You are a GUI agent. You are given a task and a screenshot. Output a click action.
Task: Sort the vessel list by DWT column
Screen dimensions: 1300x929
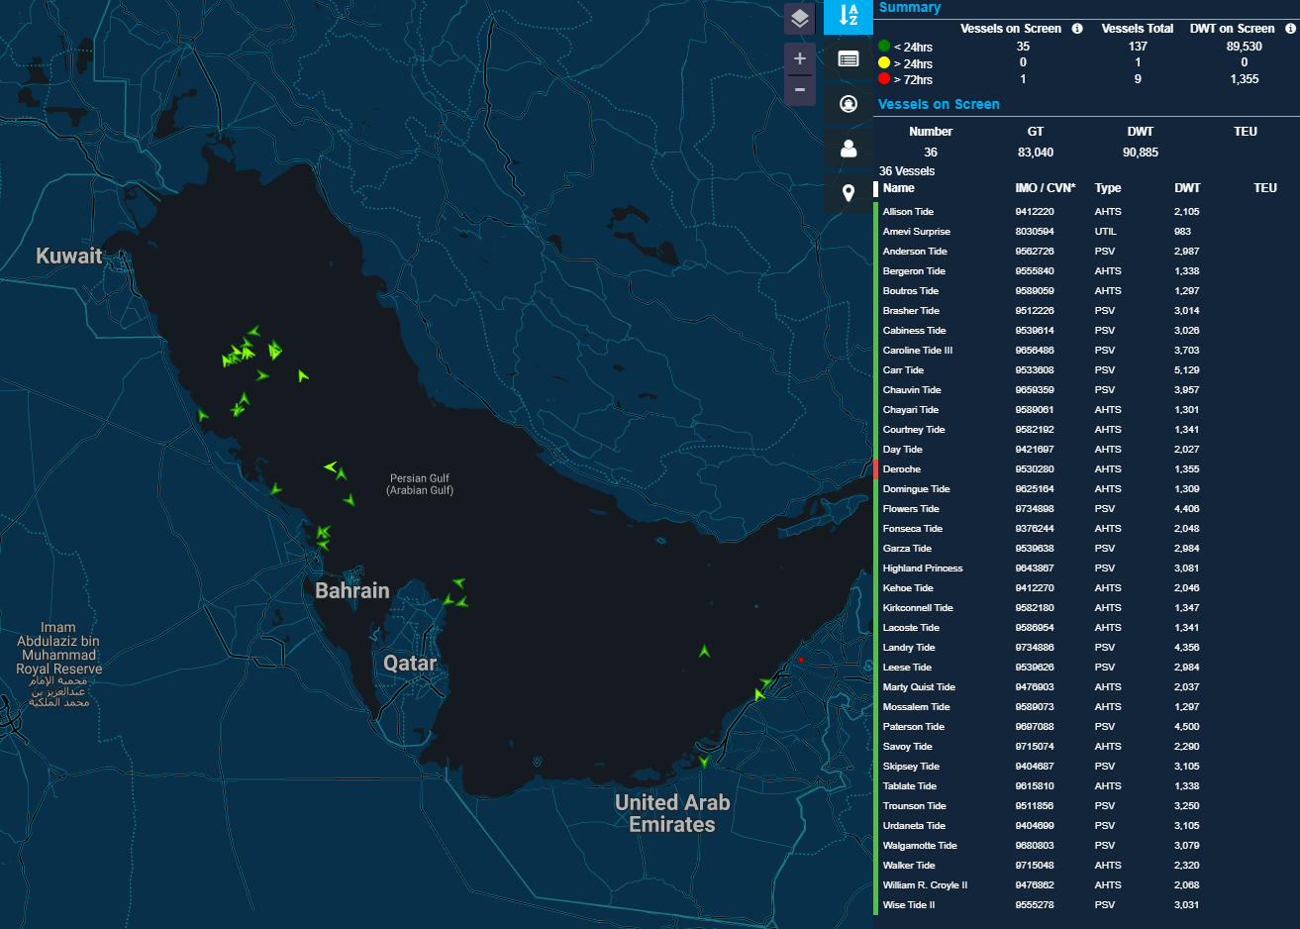pos(1186,187)
